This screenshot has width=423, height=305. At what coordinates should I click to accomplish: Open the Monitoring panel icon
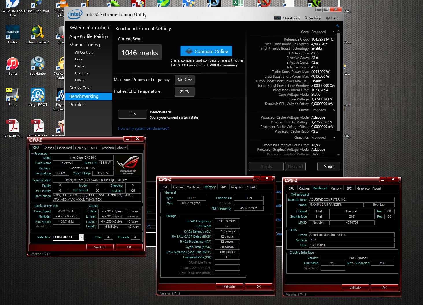tap(277, 18)
